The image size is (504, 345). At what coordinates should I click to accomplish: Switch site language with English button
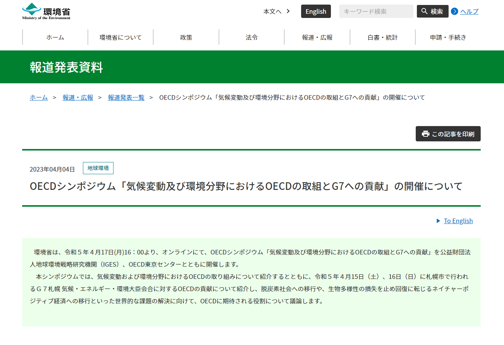pos(316,11)
